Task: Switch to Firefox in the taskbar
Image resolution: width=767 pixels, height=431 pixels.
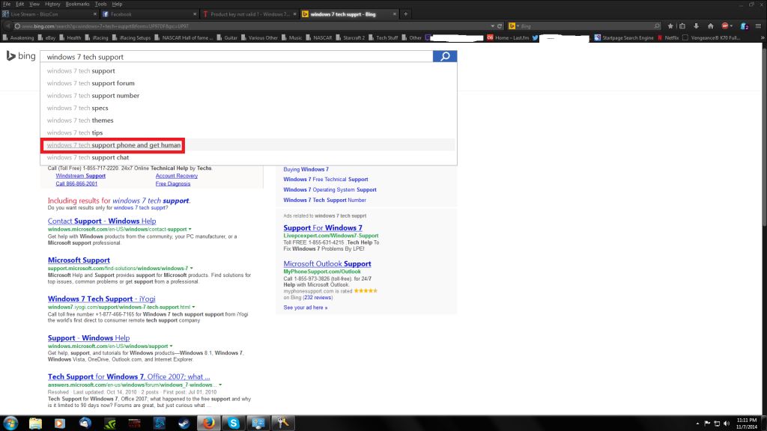Action: point(209,424)
